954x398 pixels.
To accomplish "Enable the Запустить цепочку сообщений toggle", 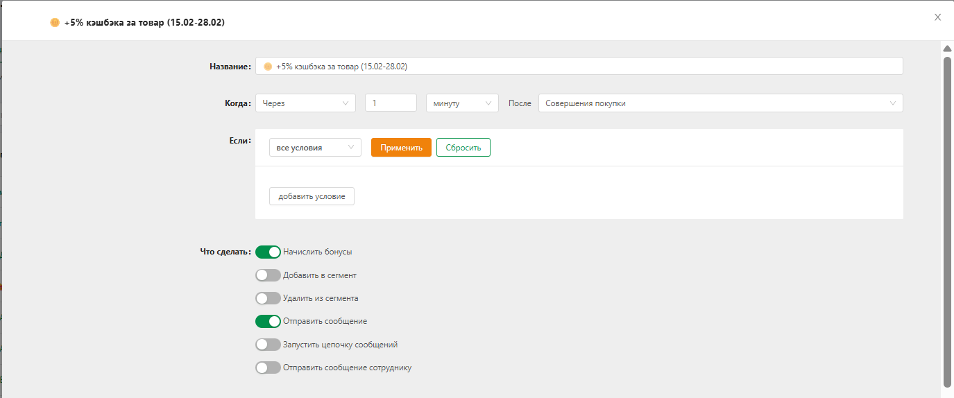I will tap(268, 345).
